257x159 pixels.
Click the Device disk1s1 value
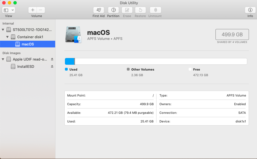coord(241,121)
